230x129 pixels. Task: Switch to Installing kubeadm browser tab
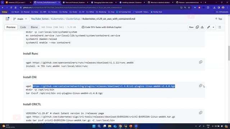(x=132, y=3)
